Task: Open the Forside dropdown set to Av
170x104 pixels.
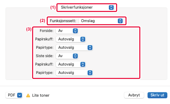Action: pyautogui.click(x=67, y=31)
